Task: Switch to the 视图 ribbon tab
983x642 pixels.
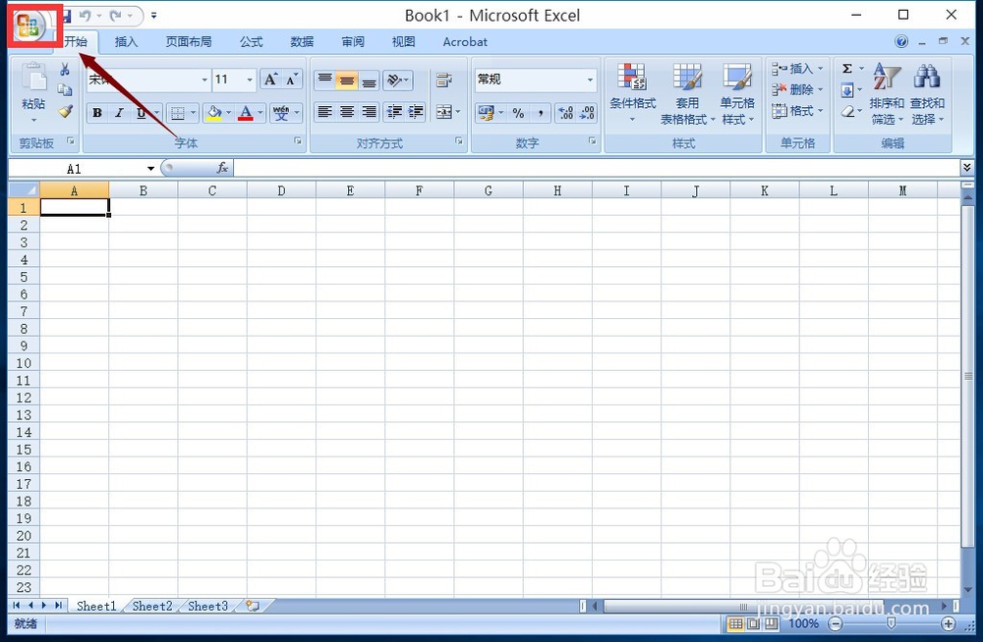Action: point(403,42)
